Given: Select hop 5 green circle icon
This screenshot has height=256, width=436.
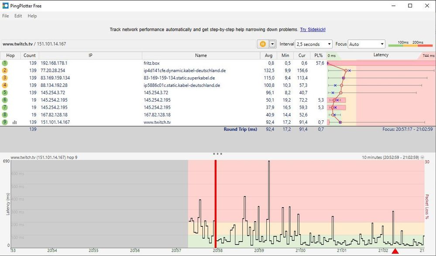Looking at the screenshot, I should pyautogui.click(x=5, y=92).
